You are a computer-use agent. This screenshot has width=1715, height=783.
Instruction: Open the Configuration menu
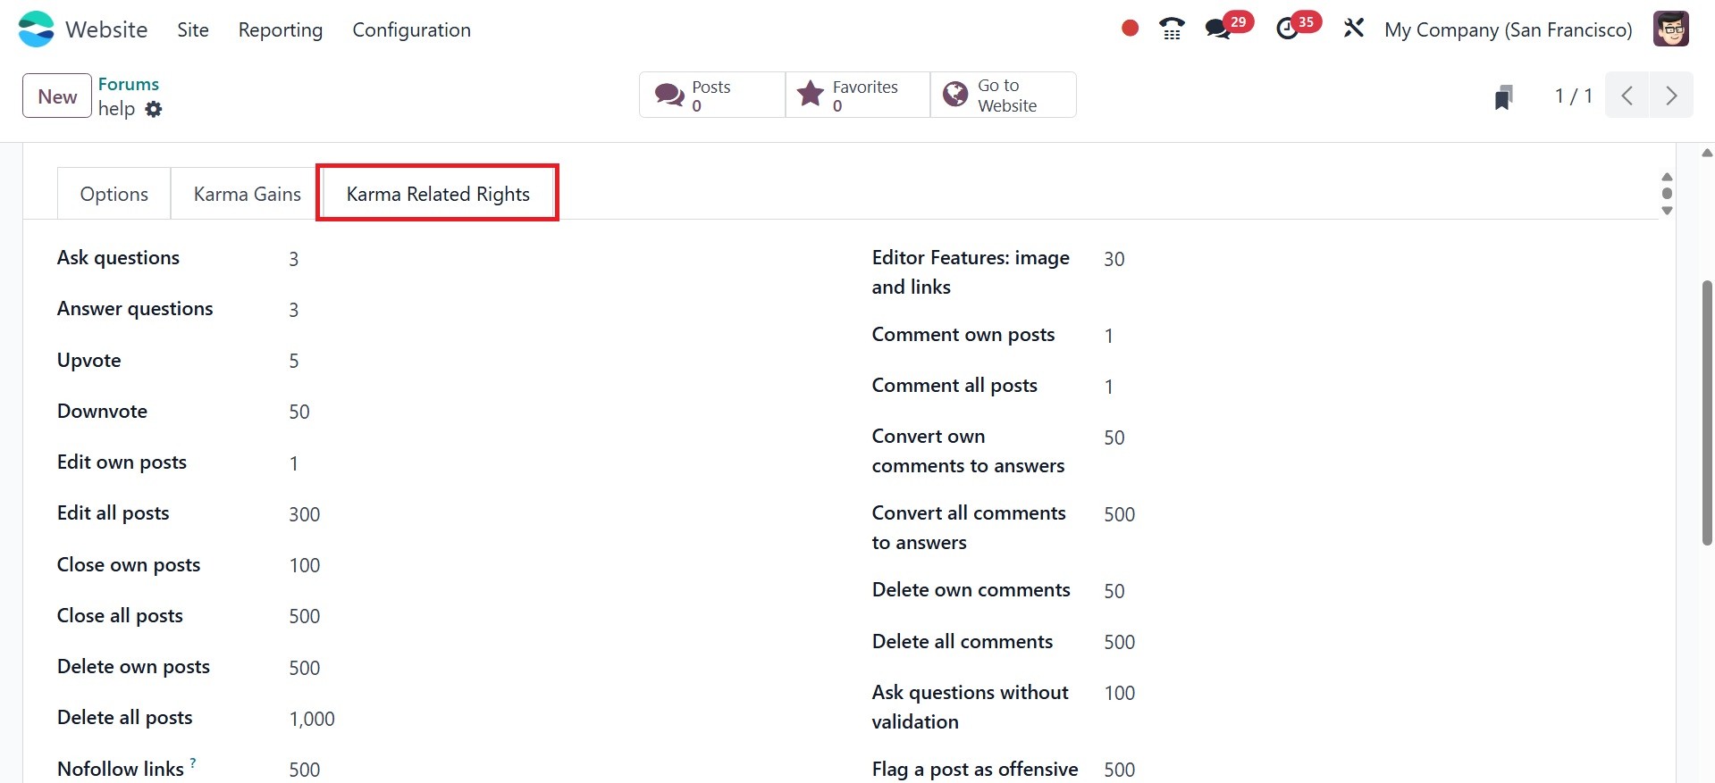click(411, 29)
